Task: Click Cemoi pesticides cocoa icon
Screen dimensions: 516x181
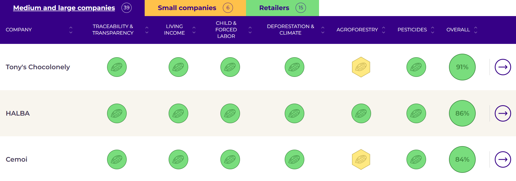Action: tap(416, 159)
